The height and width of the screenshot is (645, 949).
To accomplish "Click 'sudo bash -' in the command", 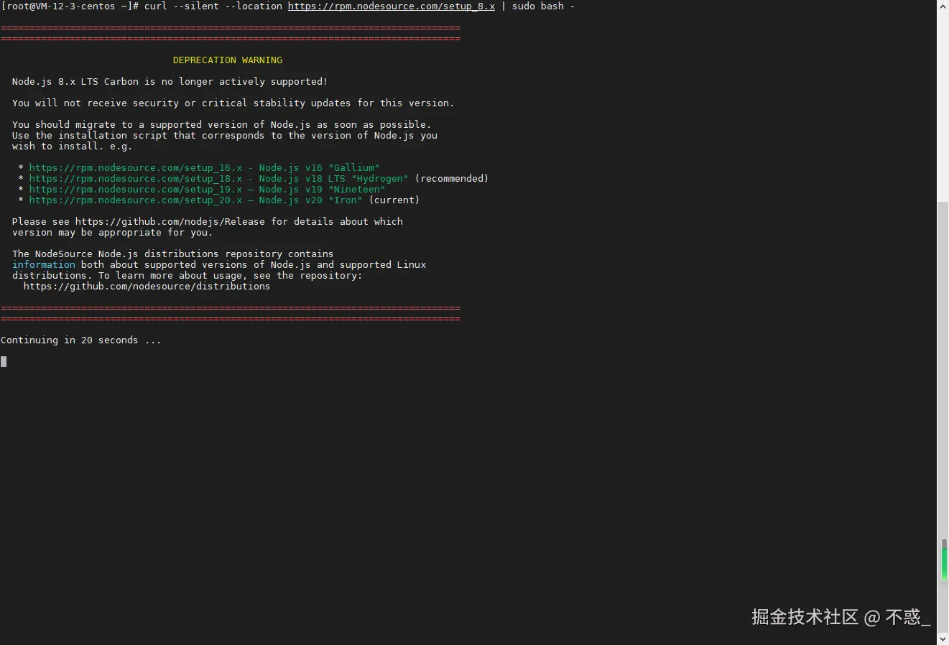I will point(543,6).
